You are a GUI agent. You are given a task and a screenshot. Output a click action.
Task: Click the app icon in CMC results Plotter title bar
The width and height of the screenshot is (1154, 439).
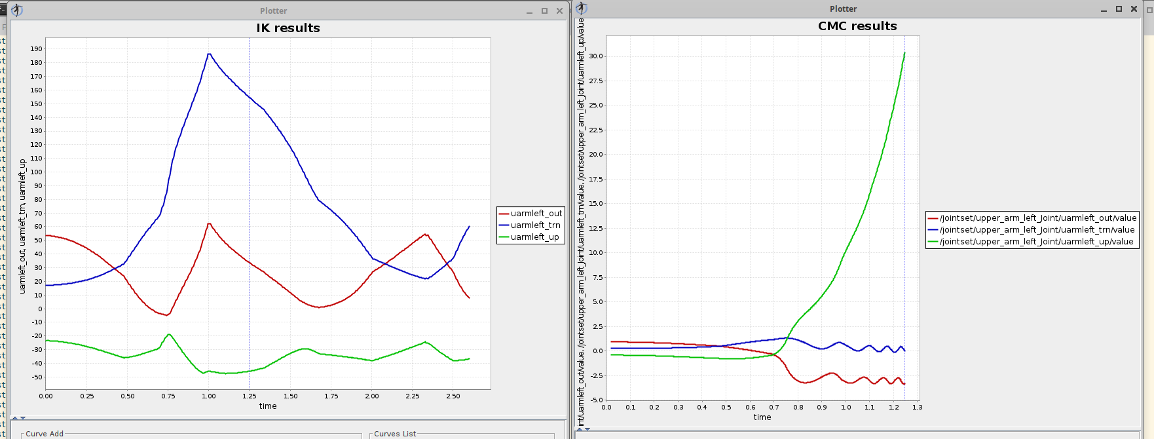click(582, 9)
